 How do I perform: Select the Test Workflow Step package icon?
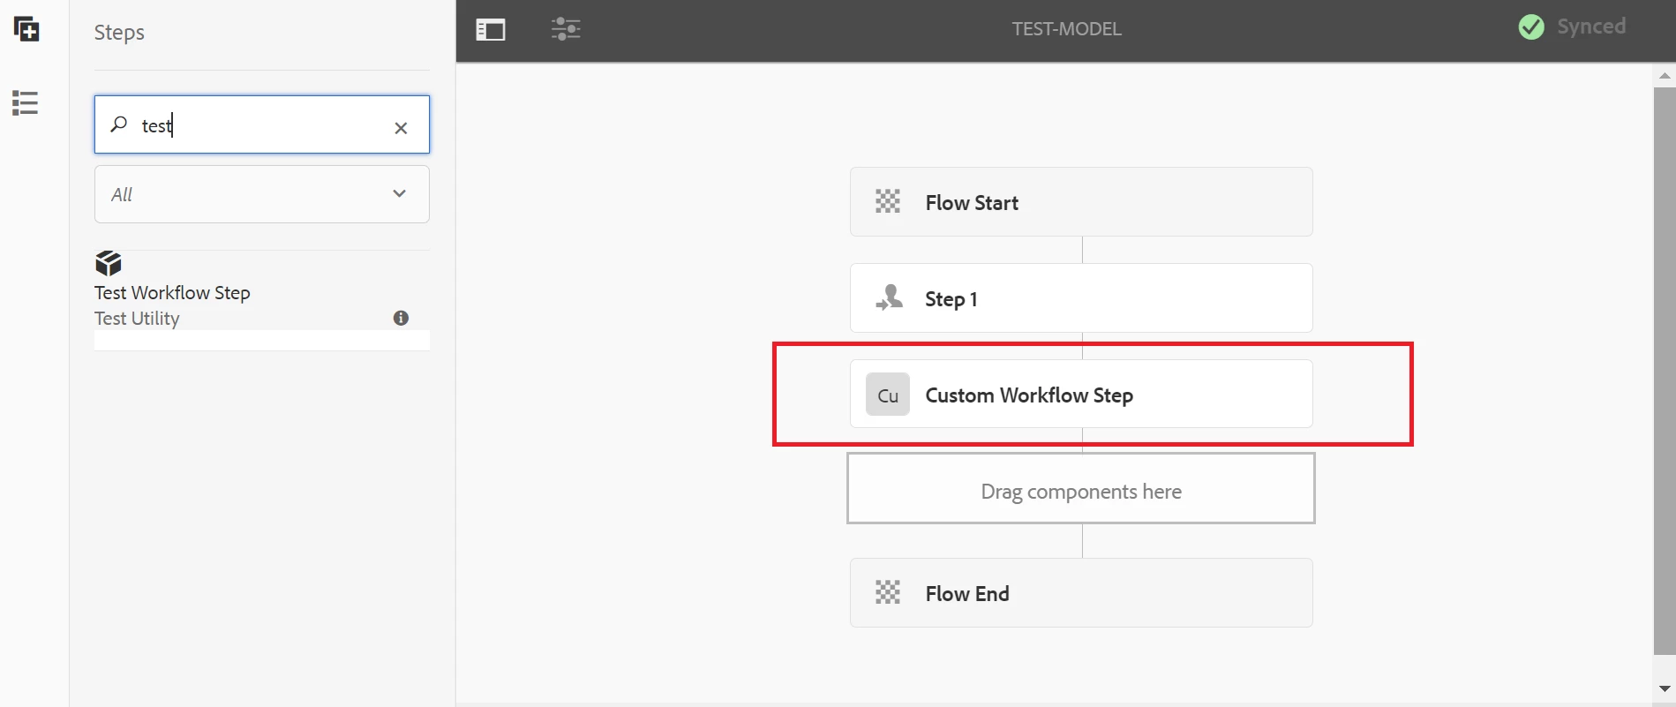coord(109,263)
